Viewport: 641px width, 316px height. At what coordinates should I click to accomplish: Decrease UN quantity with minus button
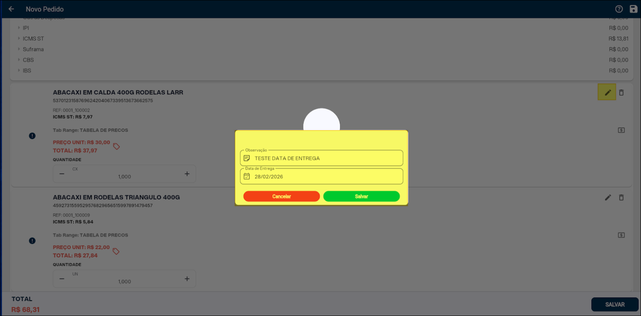pyautogui.click(x=62, y=279)
